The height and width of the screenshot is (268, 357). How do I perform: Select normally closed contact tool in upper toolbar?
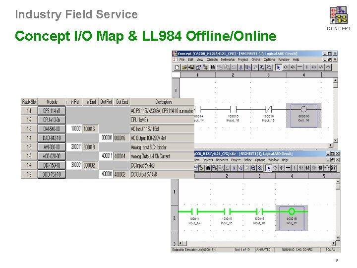[321, 67]
